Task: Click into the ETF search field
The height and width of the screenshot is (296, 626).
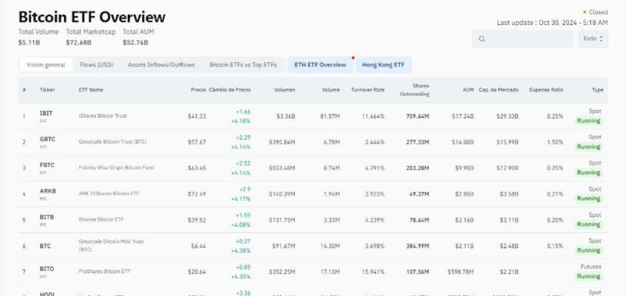Action: [522, 39]
